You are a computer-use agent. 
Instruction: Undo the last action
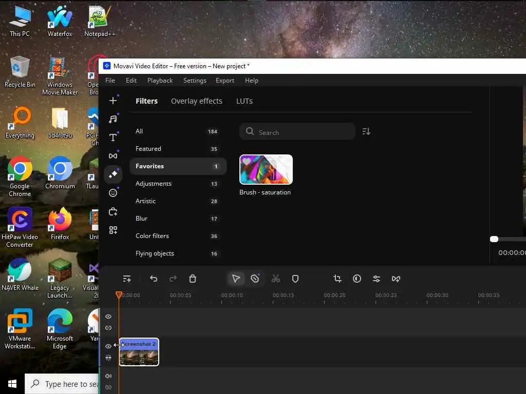click(x=153, y=279)
